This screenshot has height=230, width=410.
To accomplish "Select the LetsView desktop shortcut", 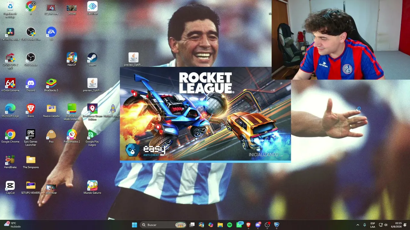I will click(x=92, y=9).
